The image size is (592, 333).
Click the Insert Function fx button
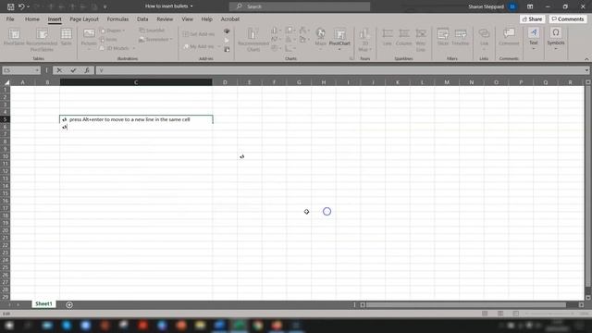coord(87,70)
